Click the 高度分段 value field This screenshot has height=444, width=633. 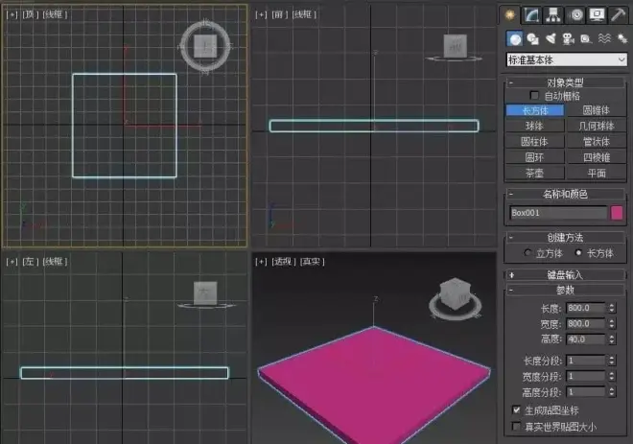tap(586, 392)
